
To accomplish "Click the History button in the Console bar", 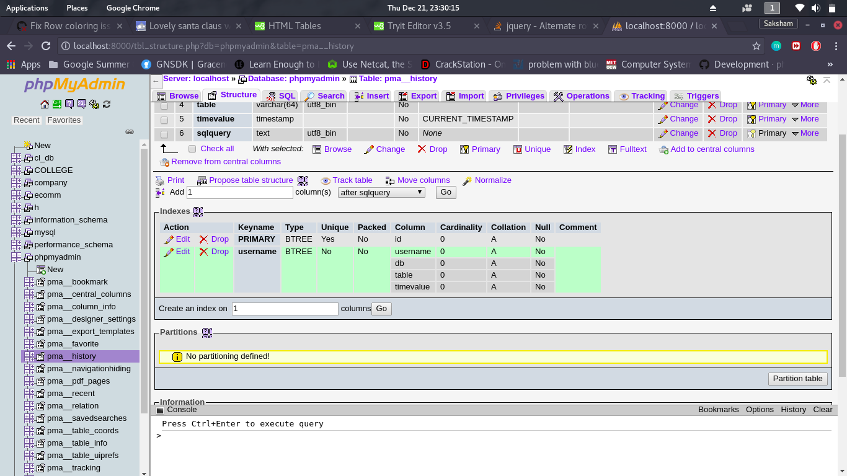I will pyautogui.click(x=793, y=410).
